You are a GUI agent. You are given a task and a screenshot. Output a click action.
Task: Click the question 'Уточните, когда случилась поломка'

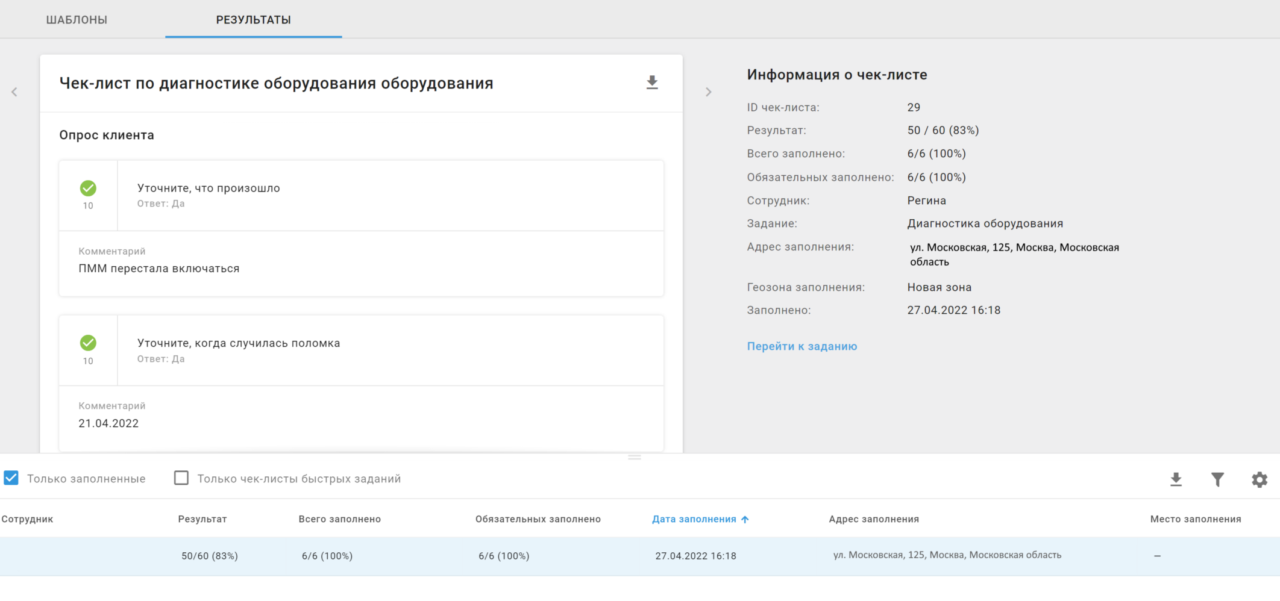239,343
